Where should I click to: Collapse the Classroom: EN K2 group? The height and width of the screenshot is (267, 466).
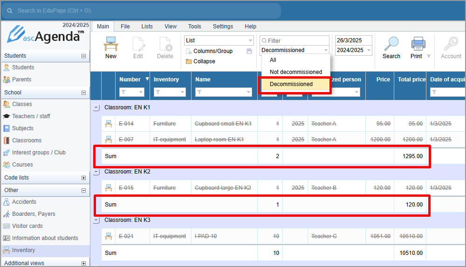pos(96,172)
